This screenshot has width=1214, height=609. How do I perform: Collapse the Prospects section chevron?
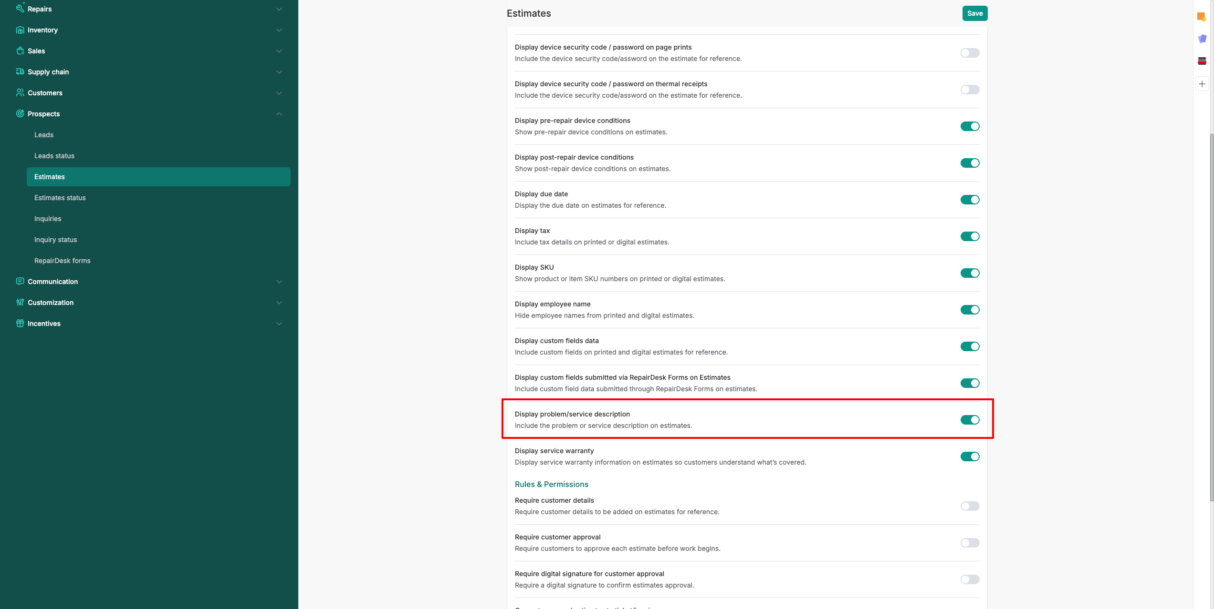pos(279,114)
